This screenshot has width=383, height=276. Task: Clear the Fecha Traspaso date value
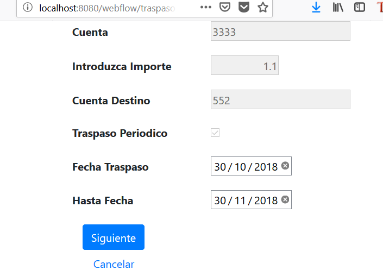pyautogui.click(x=285, y=166)
